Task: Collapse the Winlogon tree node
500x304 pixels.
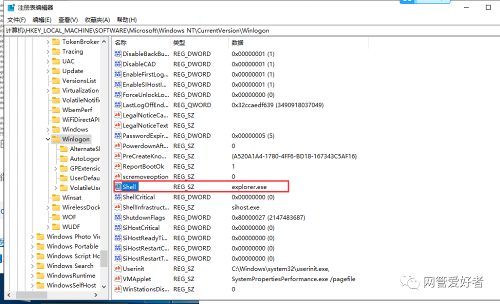Action: tap(48, 139)
